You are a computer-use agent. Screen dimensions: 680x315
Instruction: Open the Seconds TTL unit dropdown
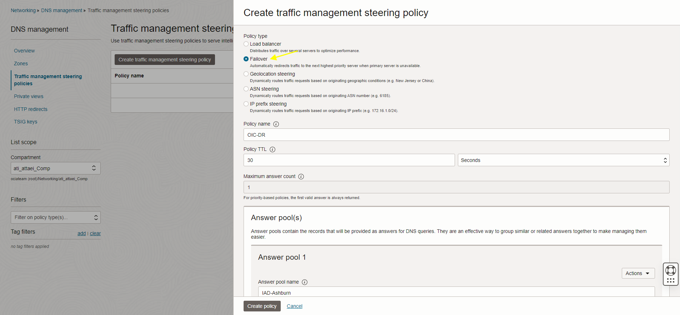[x=563, y=160]
